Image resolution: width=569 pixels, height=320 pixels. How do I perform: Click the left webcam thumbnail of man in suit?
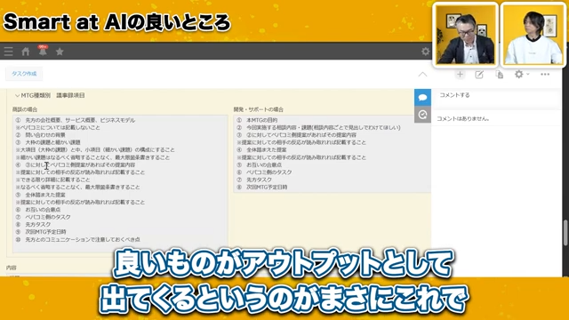465,35
